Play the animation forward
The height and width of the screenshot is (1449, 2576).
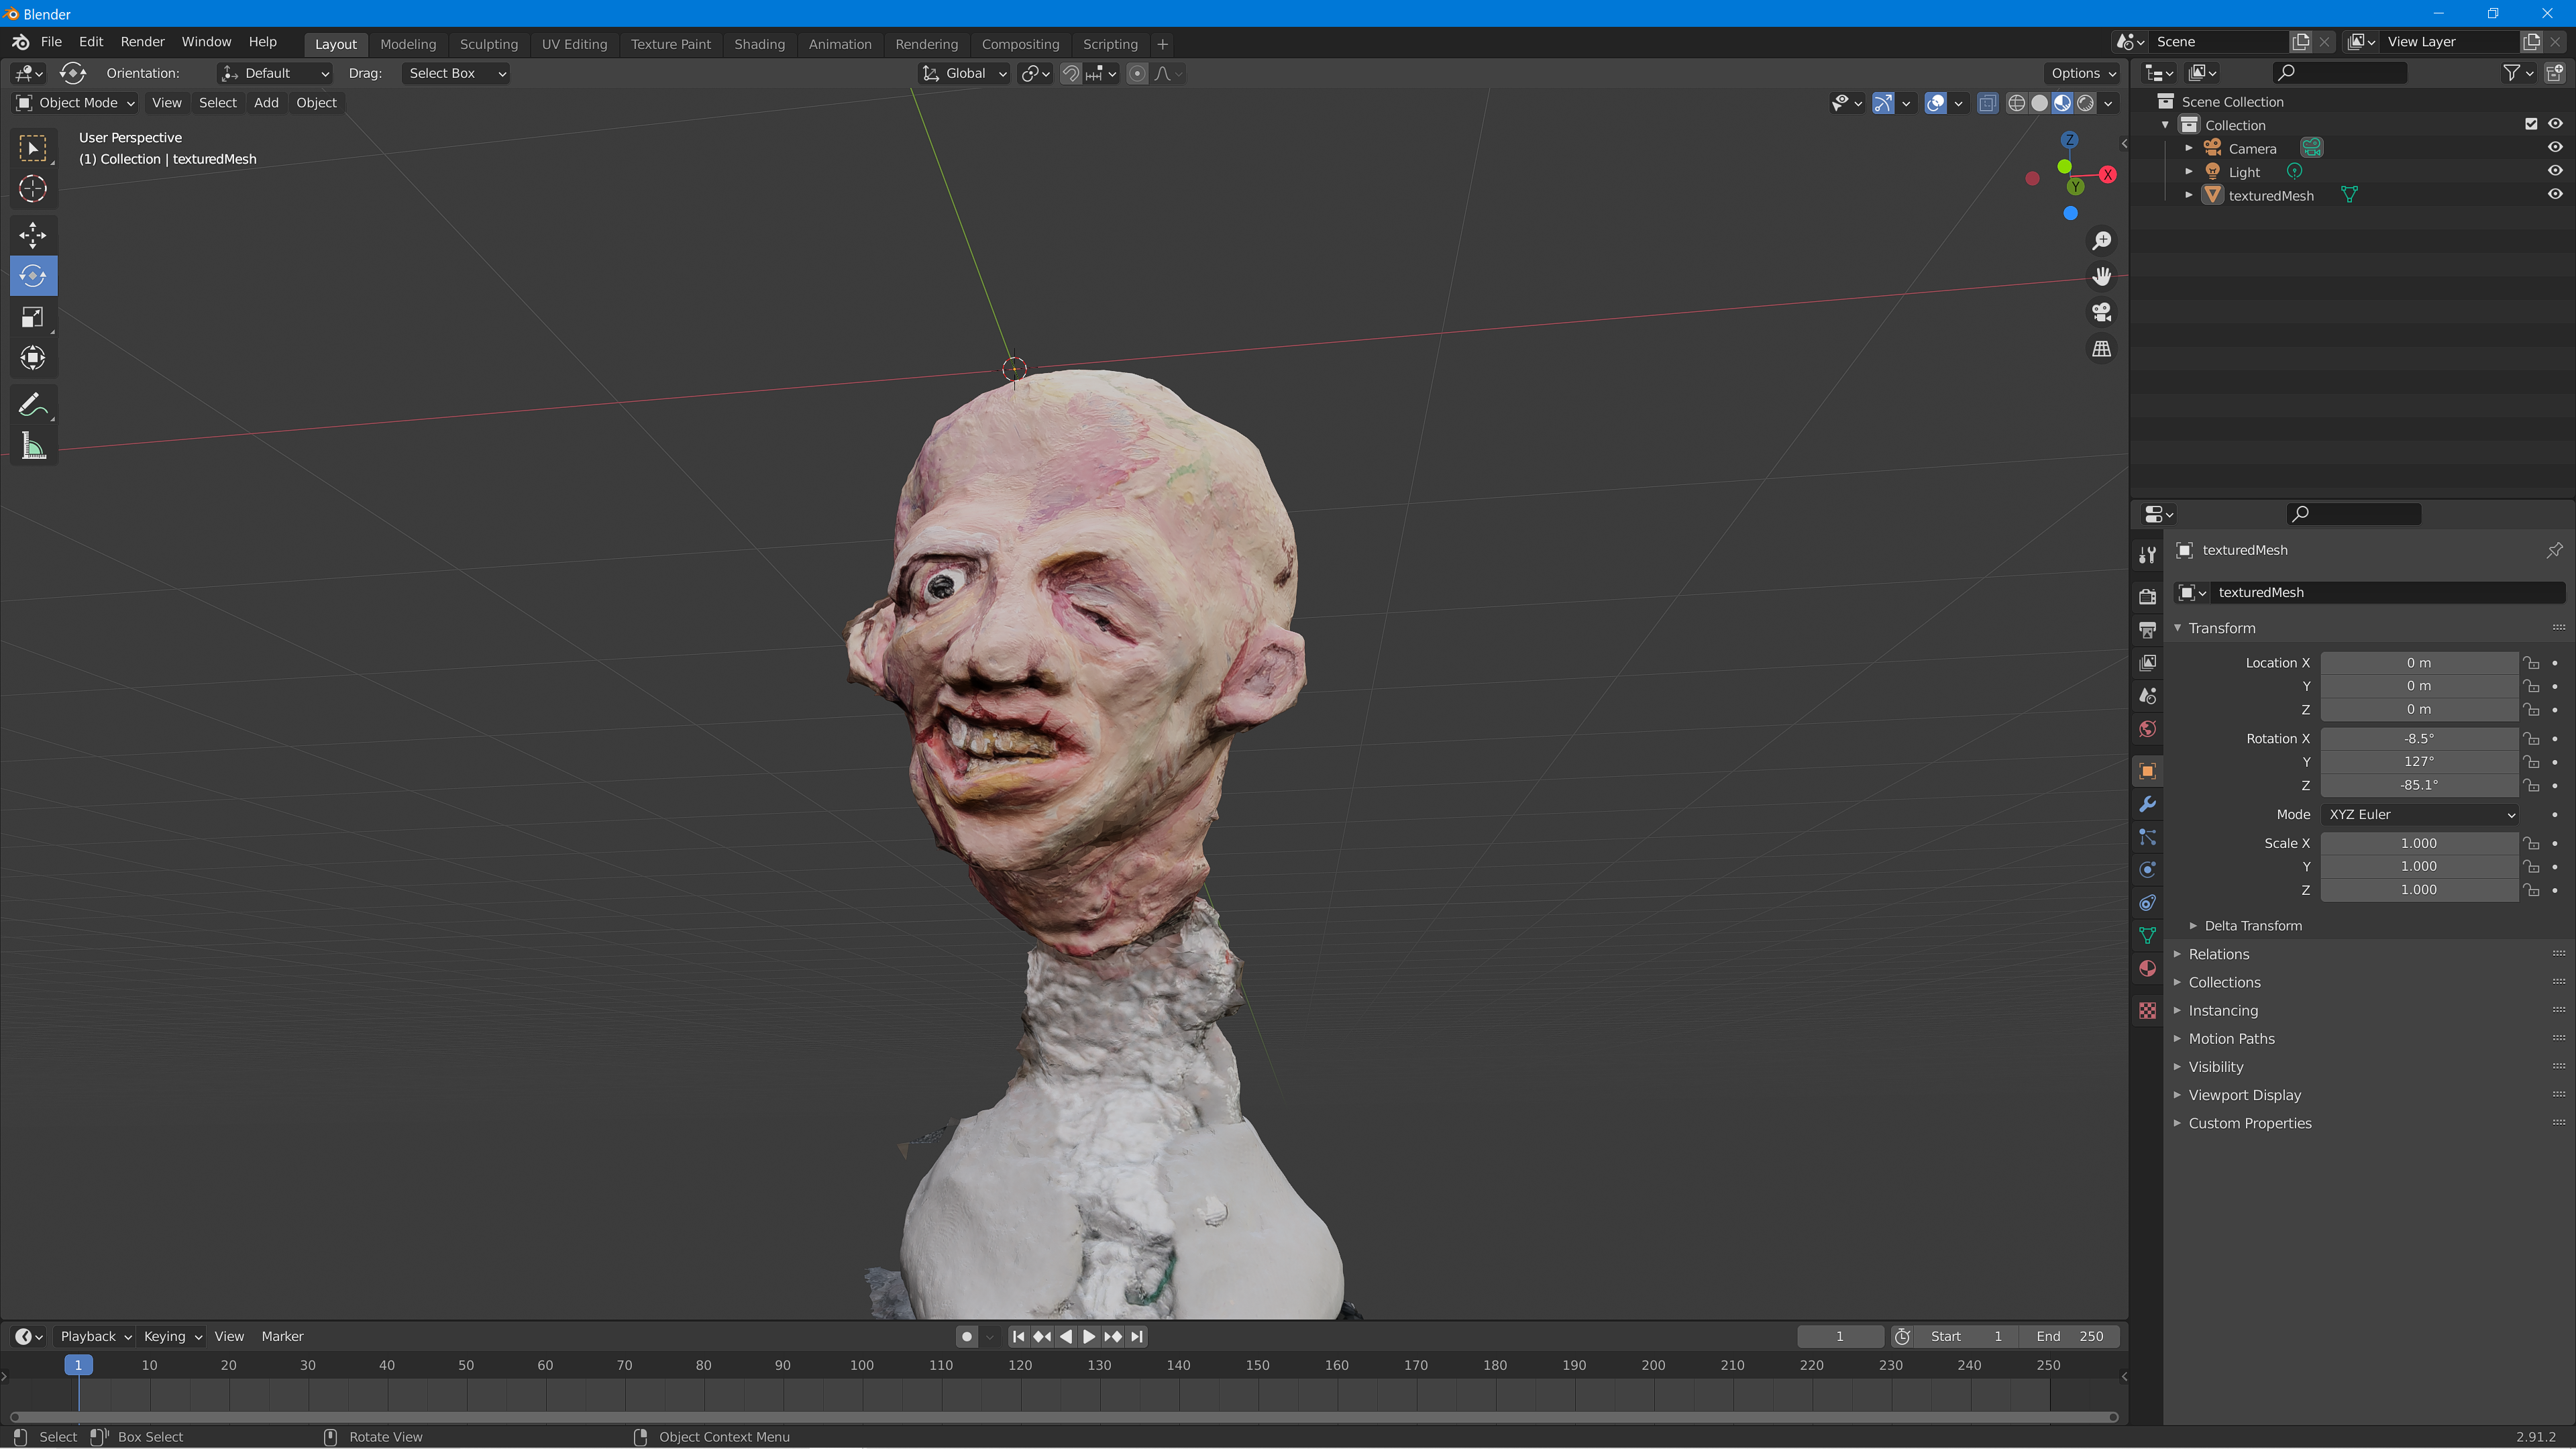tap(1089, 1337)
